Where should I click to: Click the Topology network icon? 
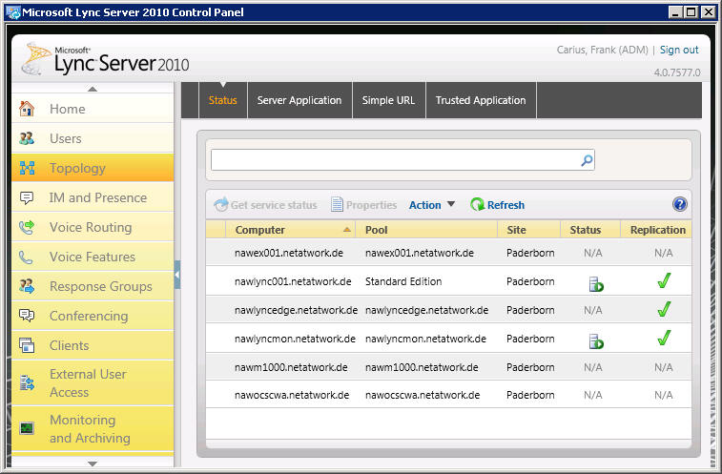27,168
